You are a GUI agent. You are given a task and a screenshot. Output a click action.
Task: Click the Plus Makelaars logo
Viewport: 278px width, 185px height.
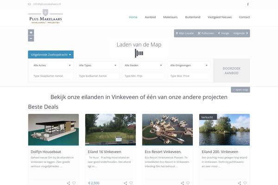point(45,17)
